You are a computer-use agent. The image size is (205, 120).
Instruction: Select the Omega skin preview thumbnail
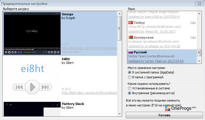pos(32,33)
